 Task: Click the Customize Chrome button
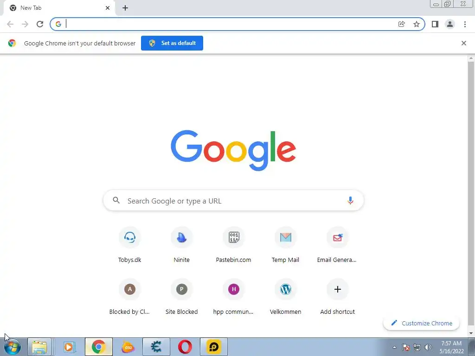point(421,323)
